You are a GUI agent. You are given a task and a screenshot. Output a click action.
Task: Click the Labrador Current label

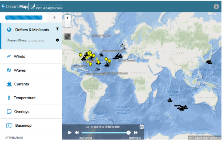(101, 35)
